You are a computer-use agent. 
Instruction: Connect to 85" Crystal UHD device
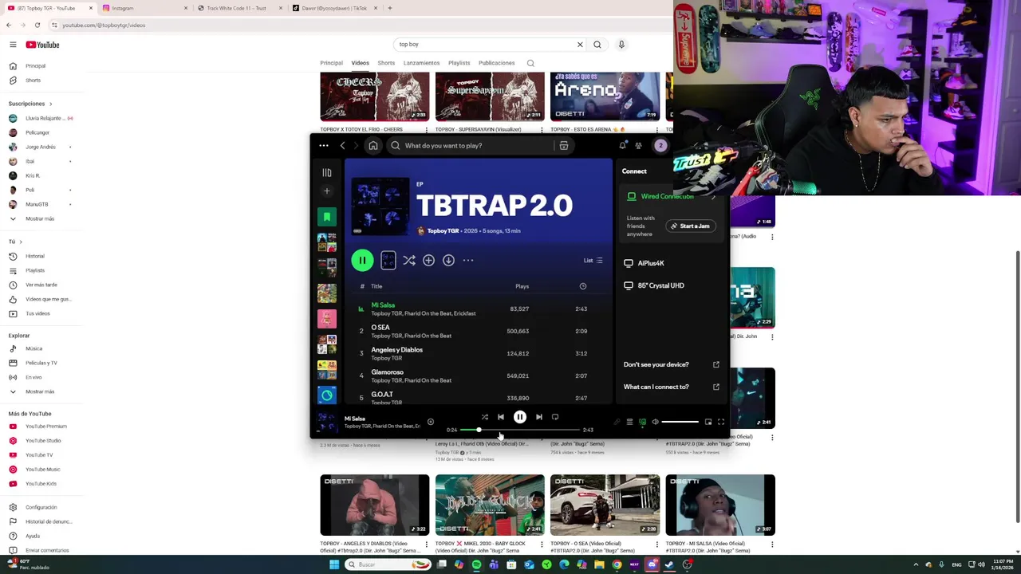point(654,285)
